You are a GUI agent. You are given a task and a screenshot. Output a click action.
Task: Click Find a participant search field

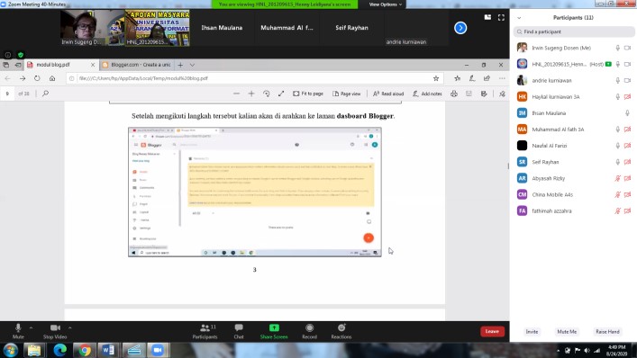pos(574,31)
